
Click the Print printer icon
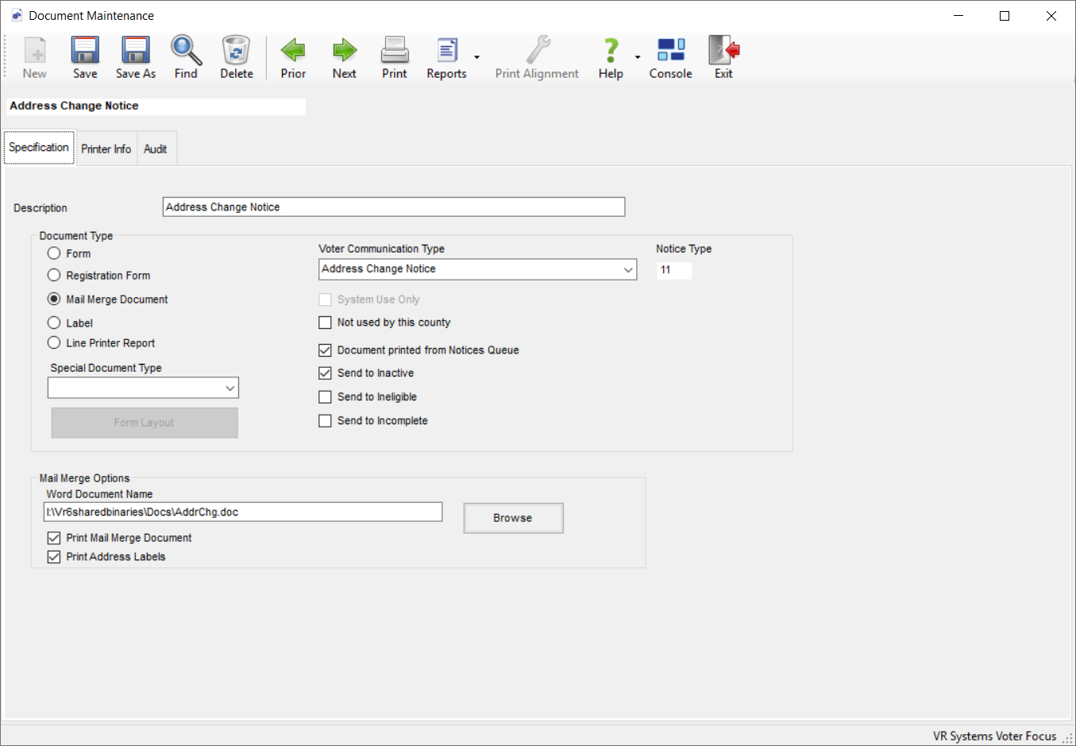click(x=394, y=51)
